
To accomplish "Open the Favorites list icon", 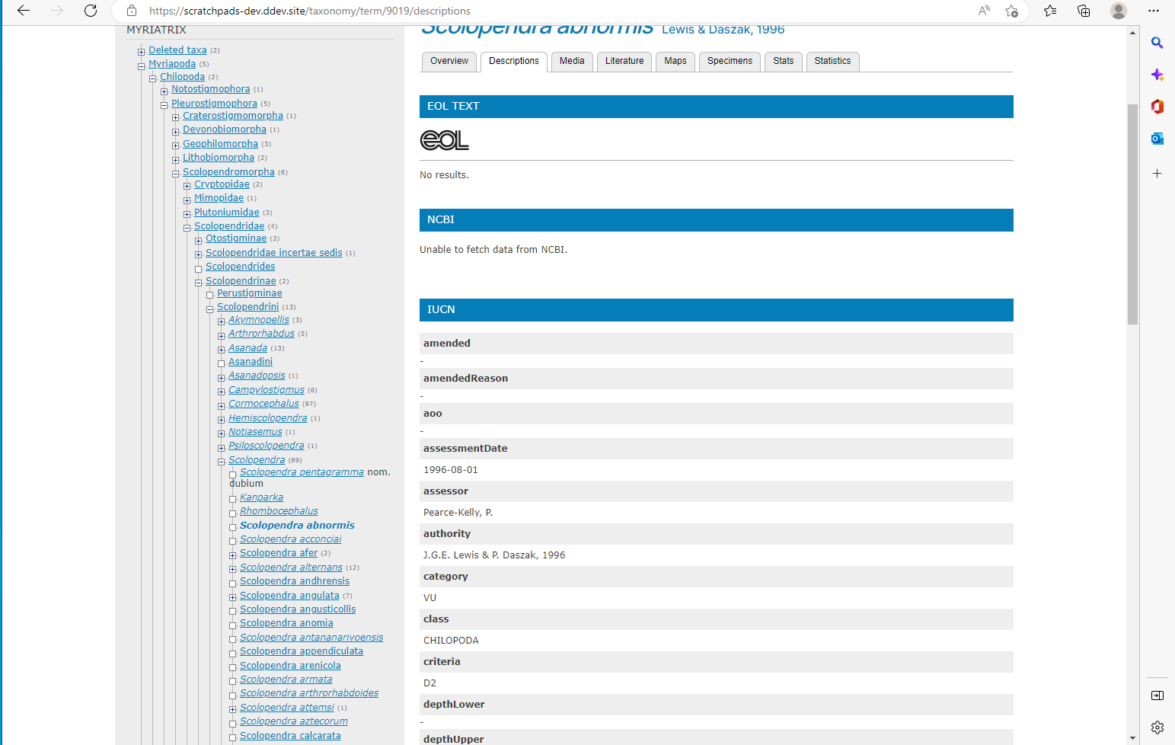I will coord(1050,11).
